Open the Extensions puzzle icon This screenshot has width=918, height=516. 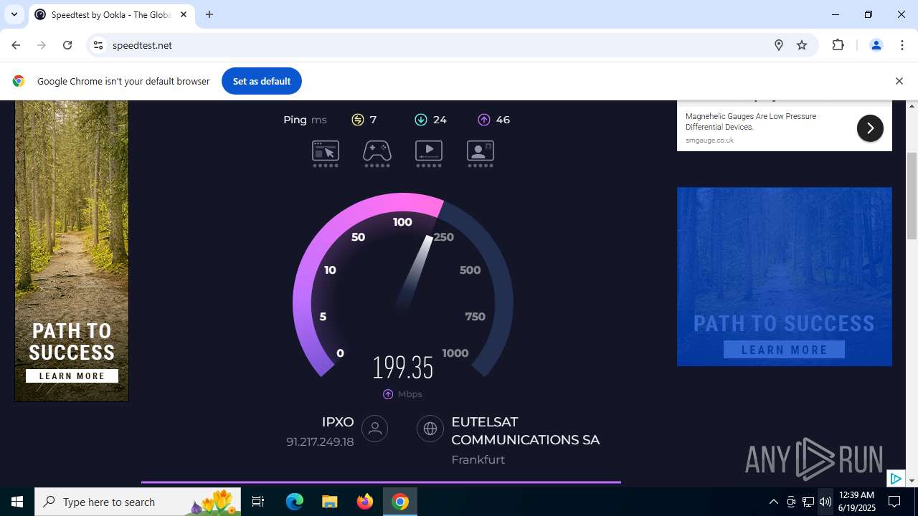coord(838,45)
